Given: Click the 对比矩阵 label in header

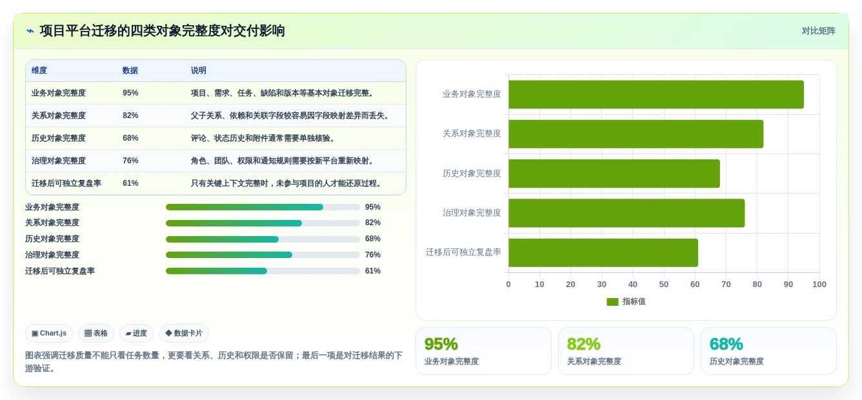Looking at the screenshot, I should coord(818,31).
